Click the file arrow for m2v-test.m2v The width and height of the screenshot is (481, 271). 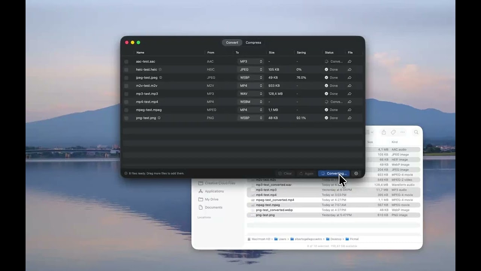point(349,86)
